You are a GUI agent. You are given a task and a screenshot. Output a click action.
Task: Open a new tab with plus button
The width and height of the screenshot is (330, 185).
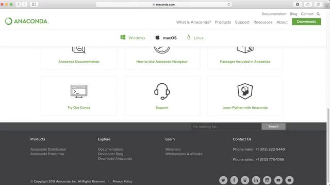327,6
